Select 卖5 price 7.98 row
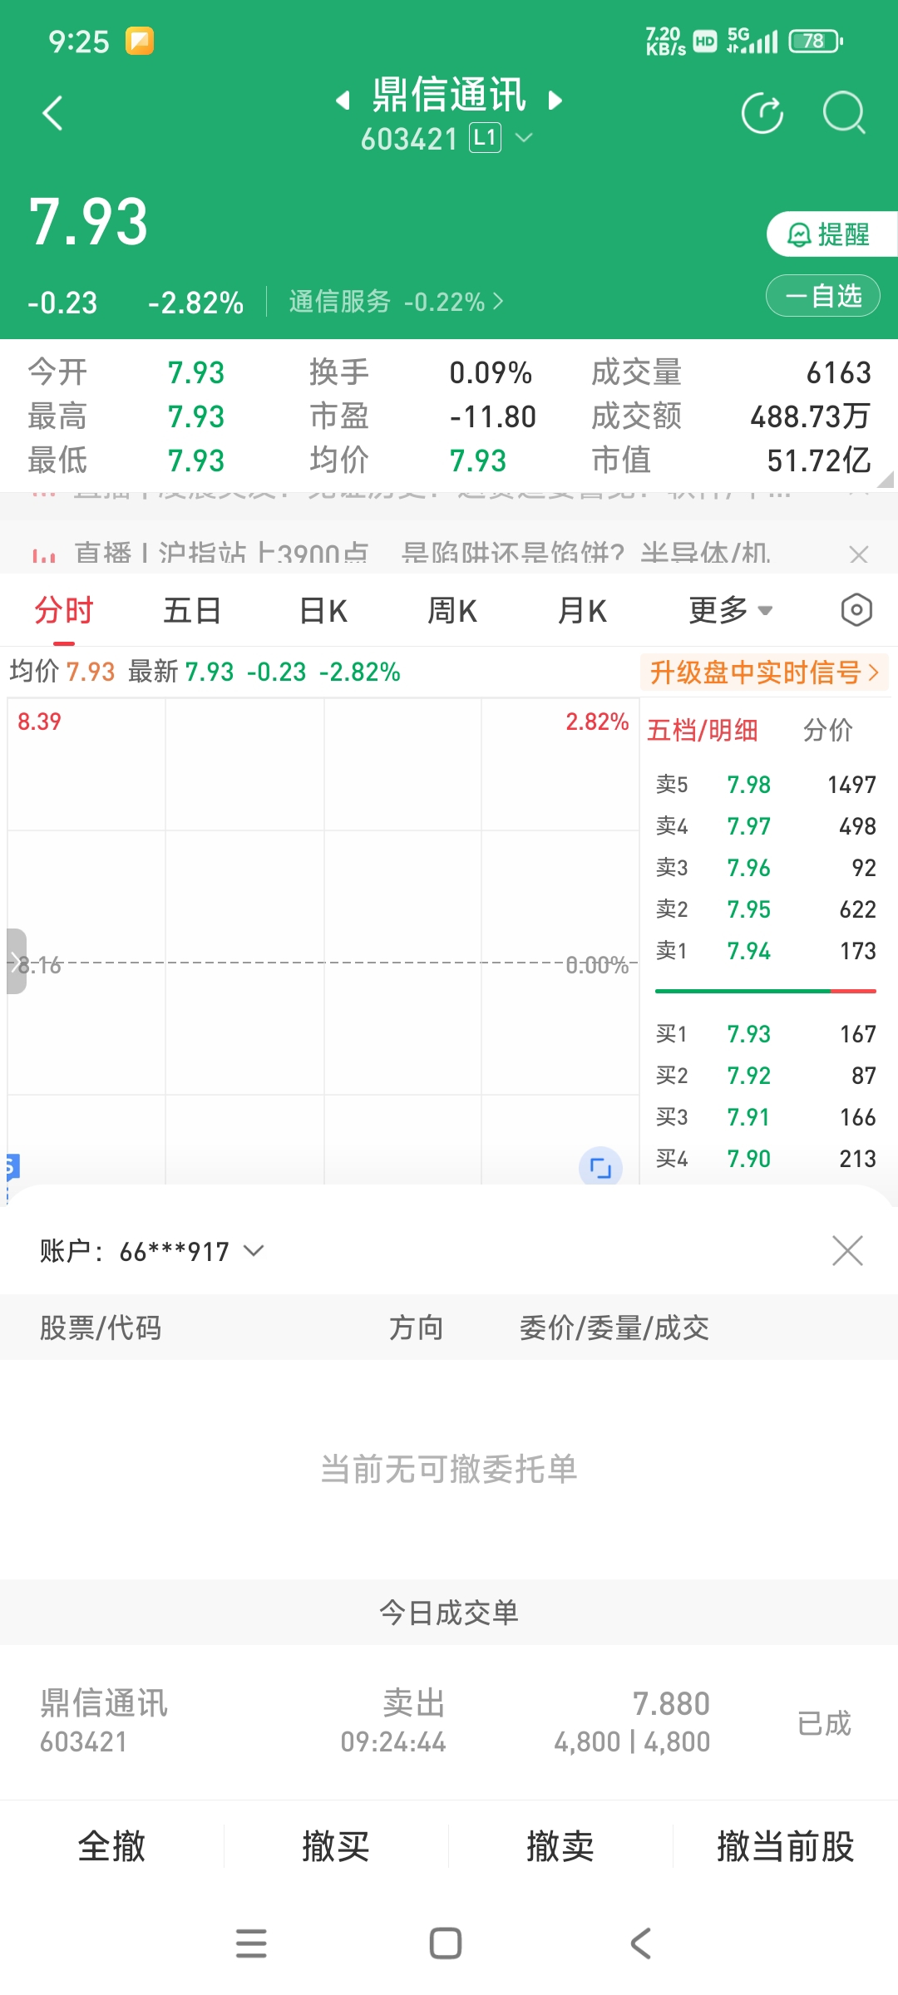898x1995 pixels. (766, 785)
